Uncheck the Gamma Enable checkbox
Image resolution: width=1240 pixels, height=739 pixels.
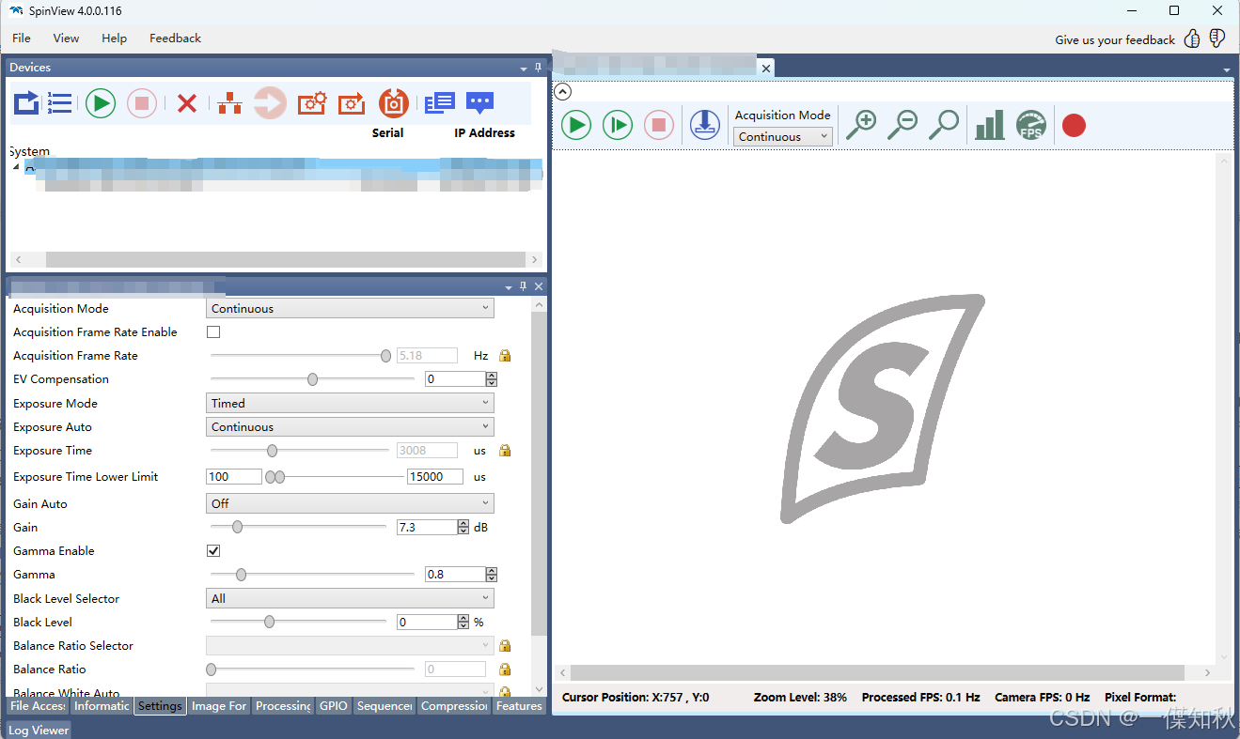click(213, 551)
